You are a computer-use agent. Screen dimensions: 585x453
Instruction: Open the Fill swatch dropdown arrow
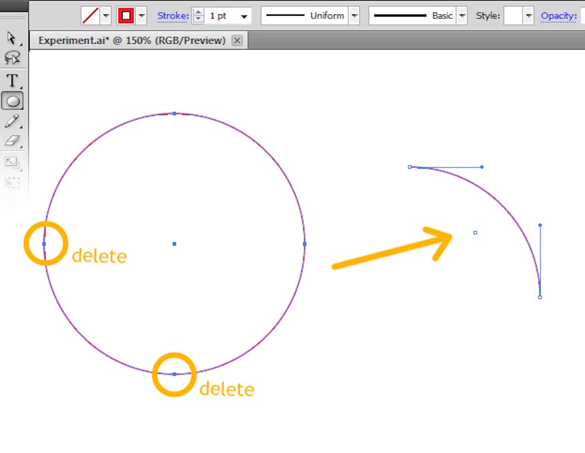pos(106,16)
